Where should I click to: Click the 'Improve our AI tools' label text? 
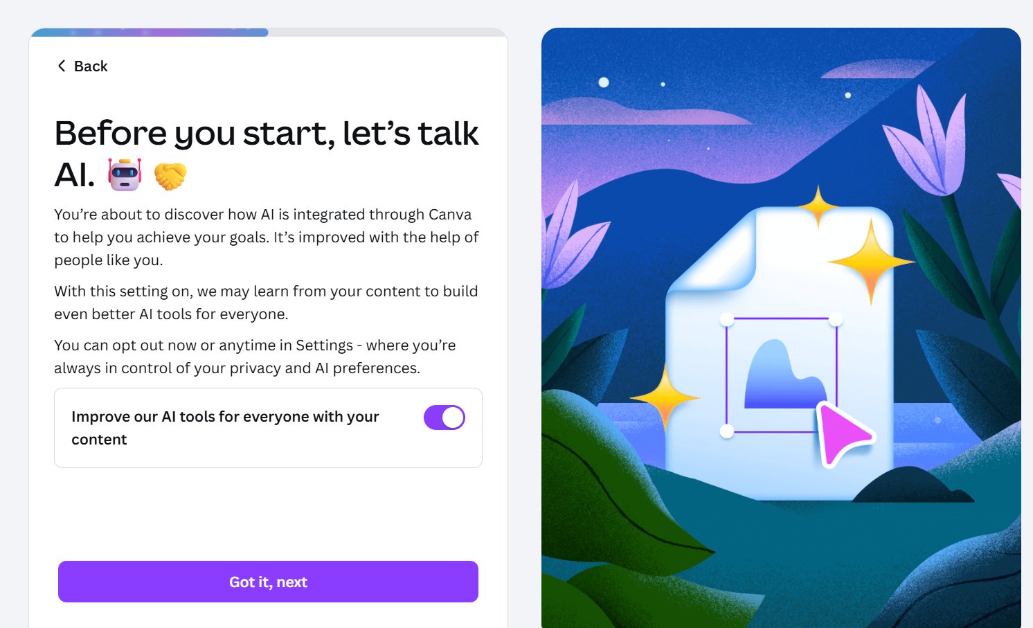pyautogui.click(x=225, y=428)
